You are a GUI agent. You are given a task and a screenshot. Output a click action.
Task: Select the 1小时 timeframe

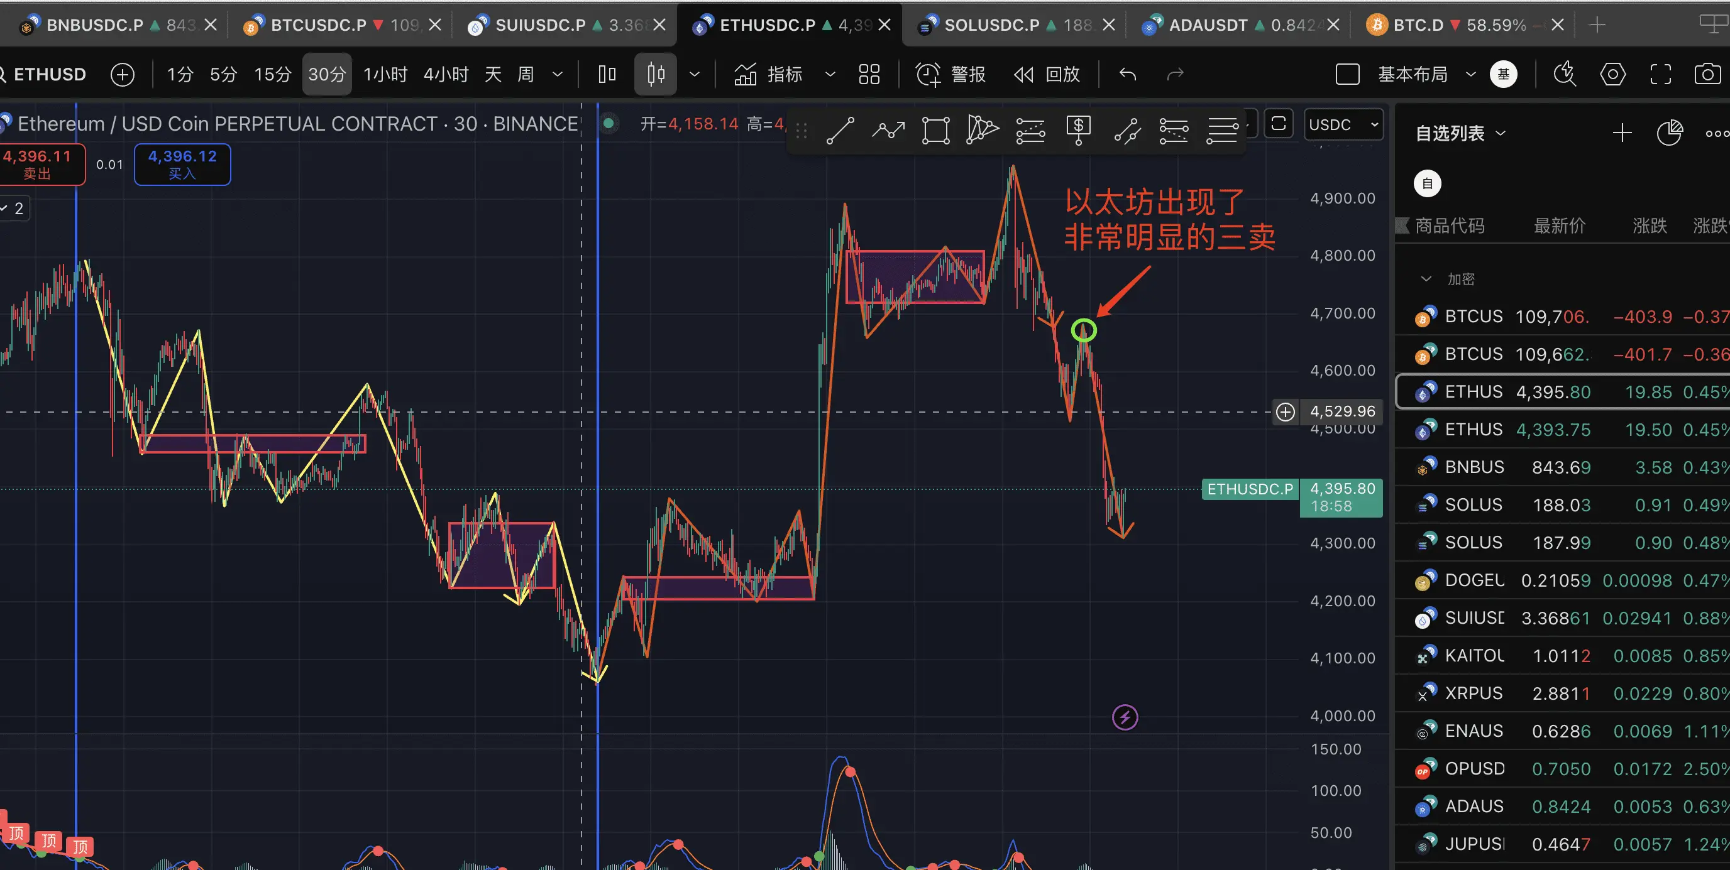point(385,74)
